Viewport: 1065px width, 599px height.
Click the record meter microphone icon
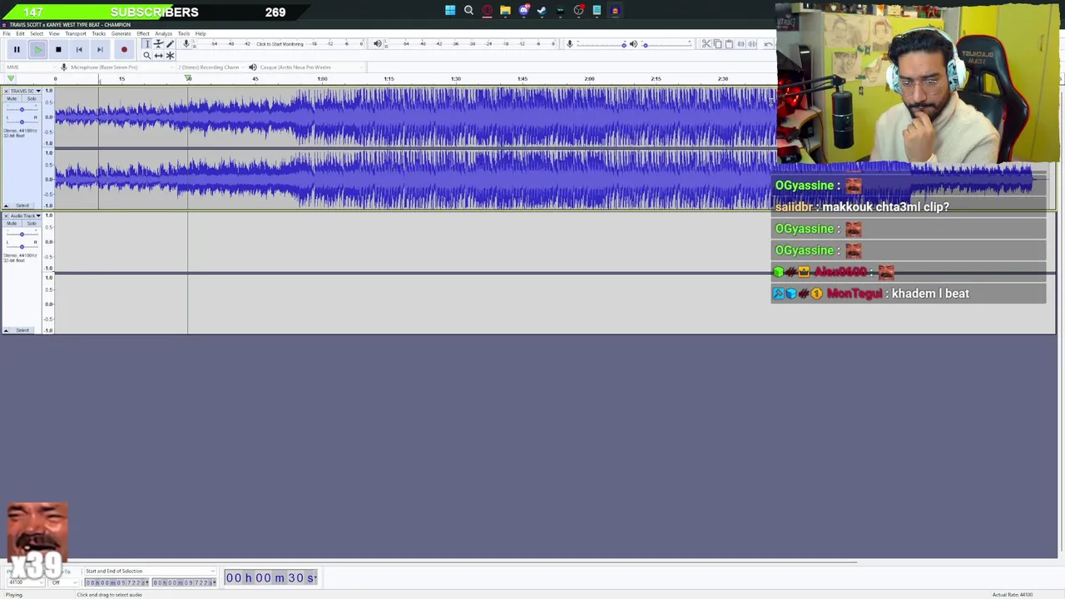coord(186,43)
